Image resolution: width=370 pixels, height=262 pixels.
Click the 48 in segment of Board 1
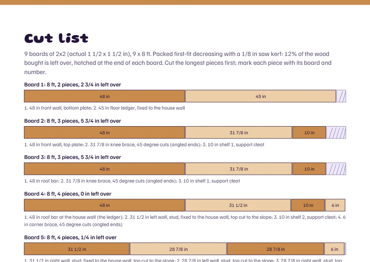(x=104, y=96)
